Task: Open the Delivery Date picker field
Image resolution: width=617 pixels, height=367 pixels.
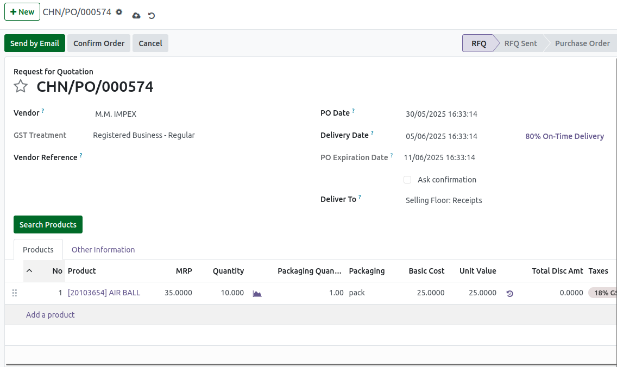Action: pos(442,136)
